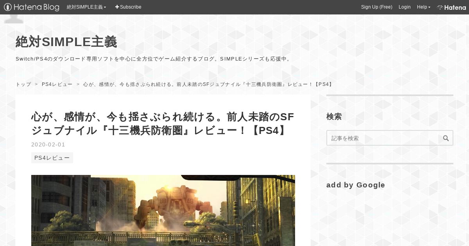Click the 2020-02-01 post date
This screenshot has height=246, width=469.
point(48,144)
